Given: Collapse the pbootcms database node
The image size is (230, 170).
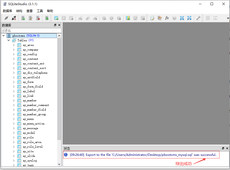Looking at the screenshot, I should (x=4, y=35).
